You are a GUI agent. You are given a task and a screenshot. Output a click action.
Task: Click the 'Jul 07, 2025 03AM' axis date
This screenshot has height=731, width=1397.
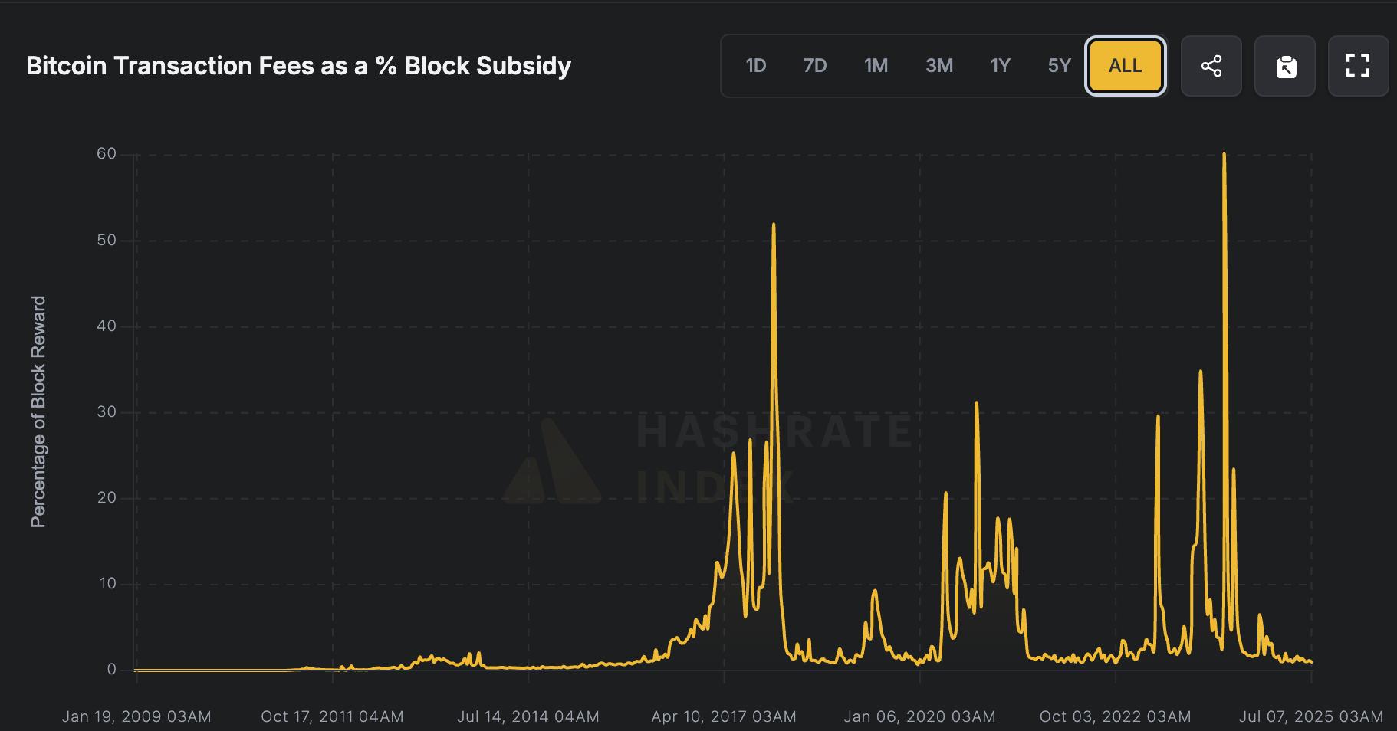[x=1311, y=716]
